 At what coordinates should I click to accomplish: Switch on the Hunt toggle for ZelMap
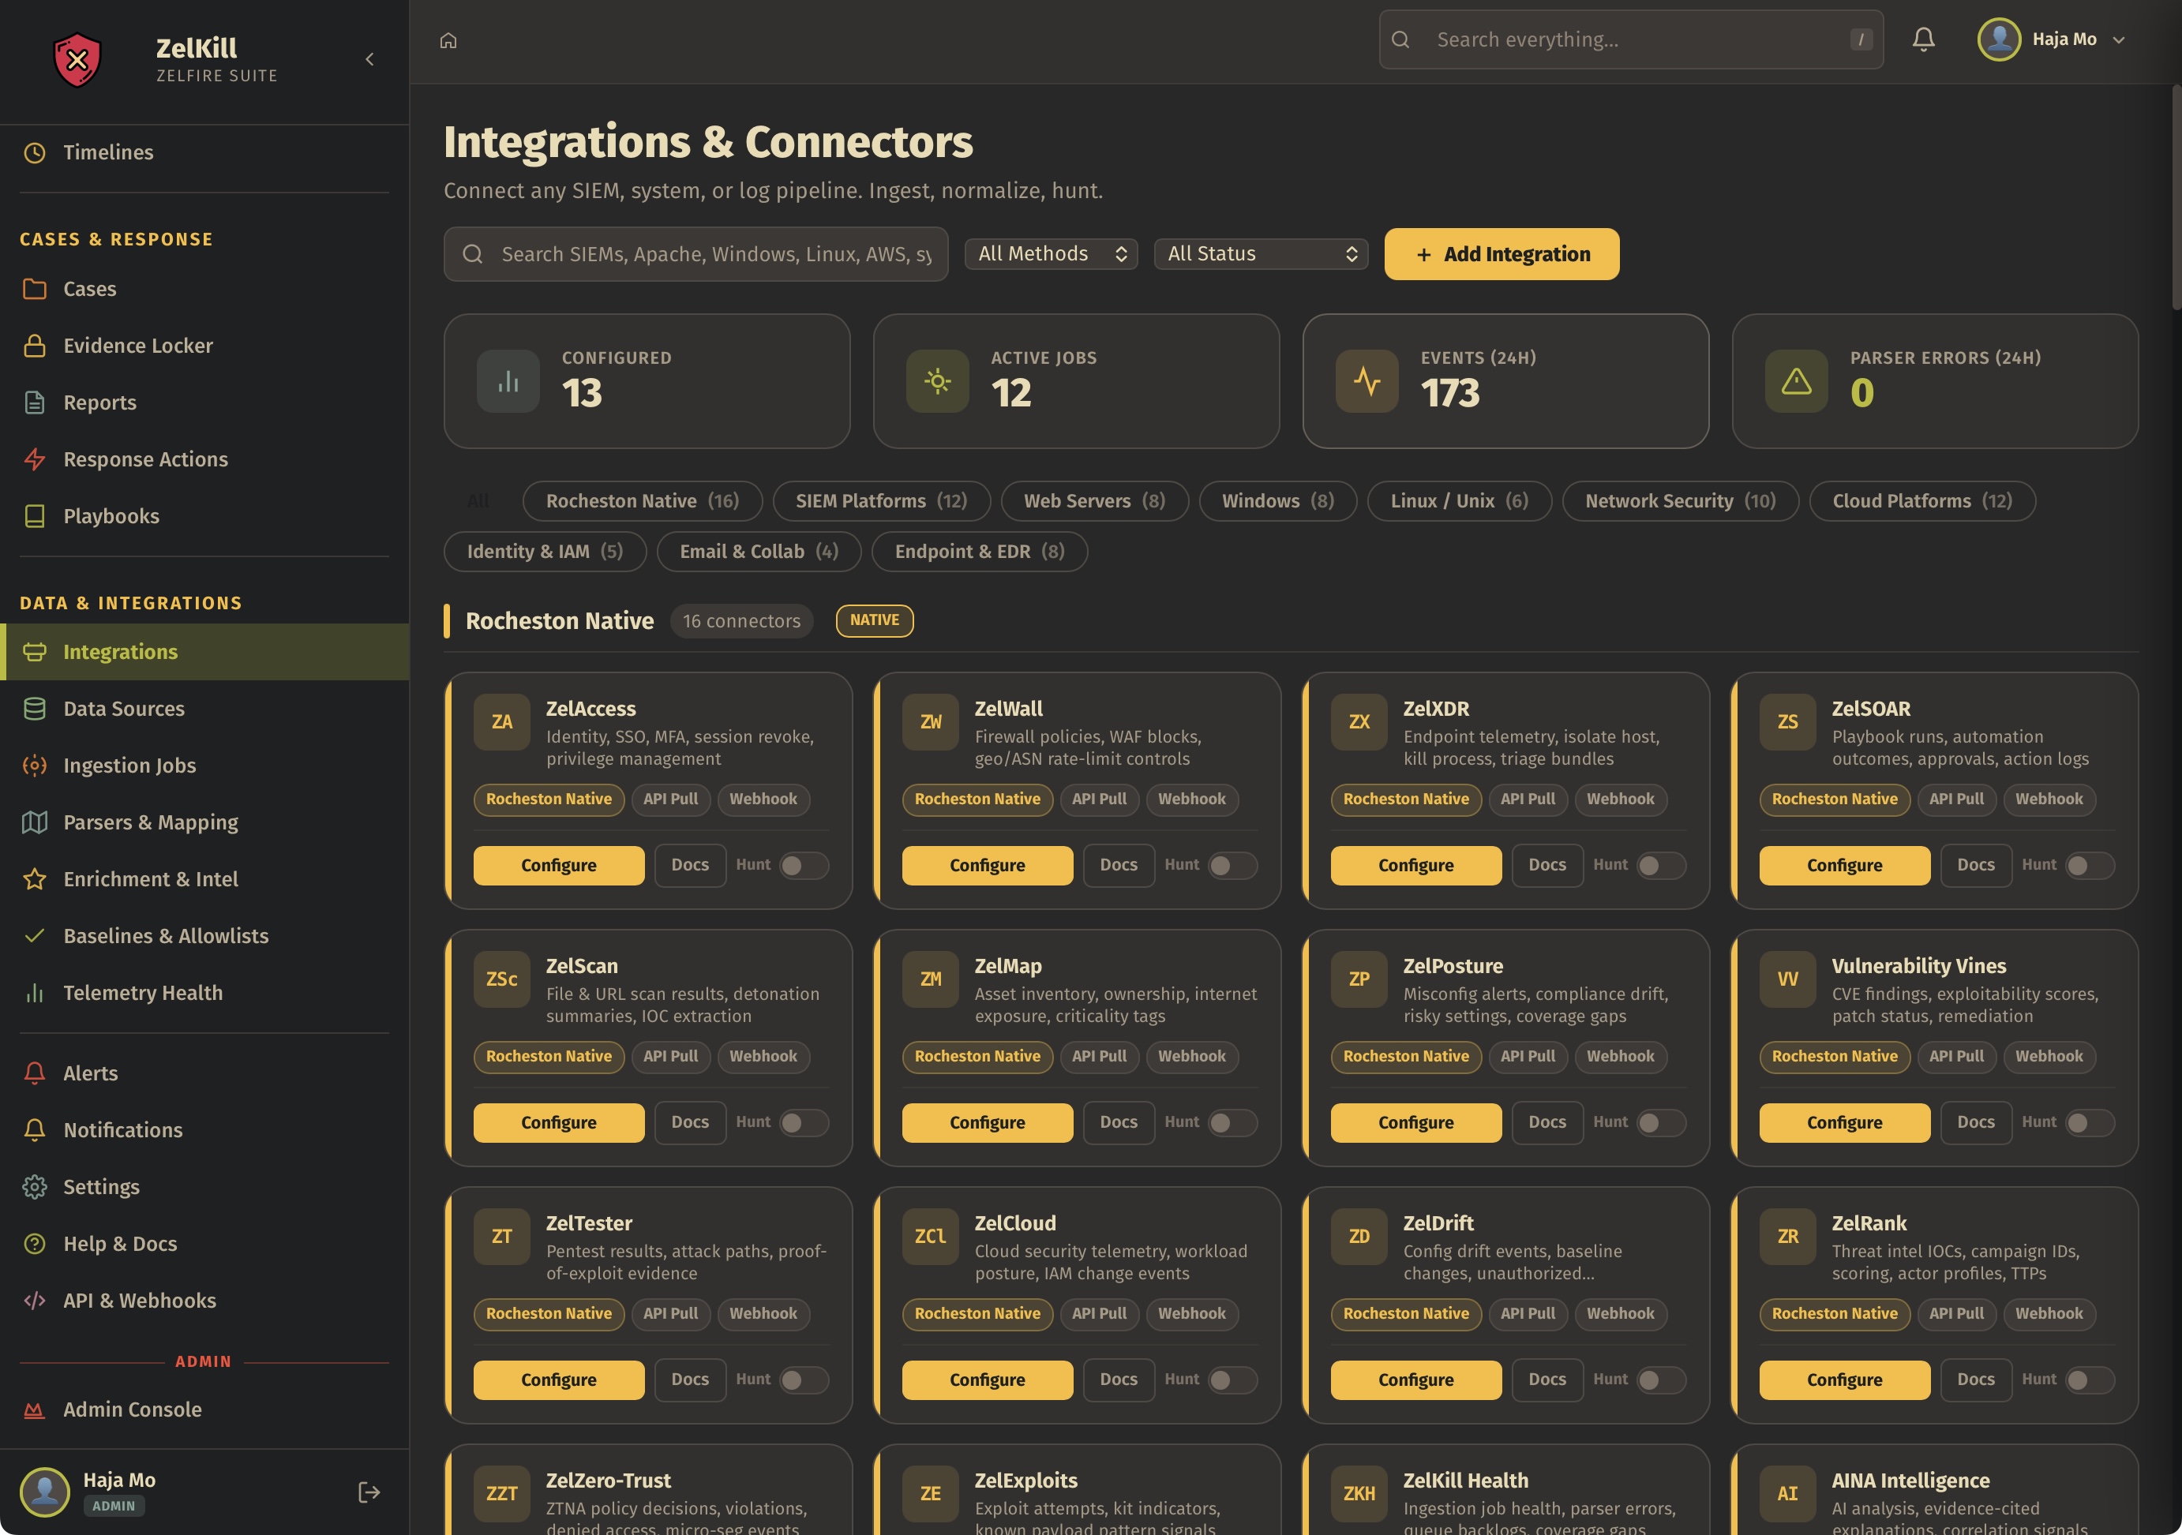point(1232,1123)
